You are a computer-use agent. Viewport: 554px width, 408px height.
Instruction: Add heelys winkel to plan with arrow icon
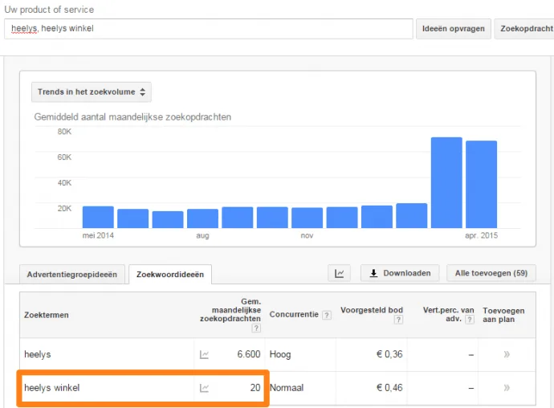click(507, 388)
